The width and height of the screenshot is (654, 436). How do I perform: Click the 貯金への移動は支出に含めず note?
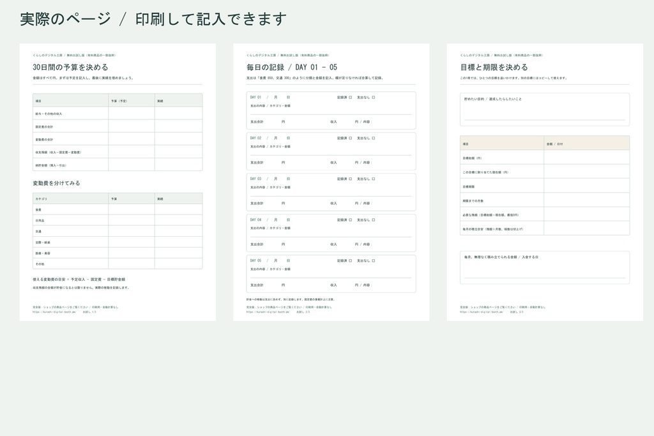pyautogui.click(x=291, y=299)
